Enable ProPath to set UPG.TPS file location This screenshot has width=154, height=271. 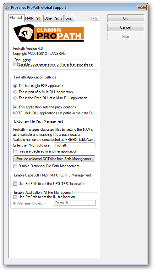(15, 183)
